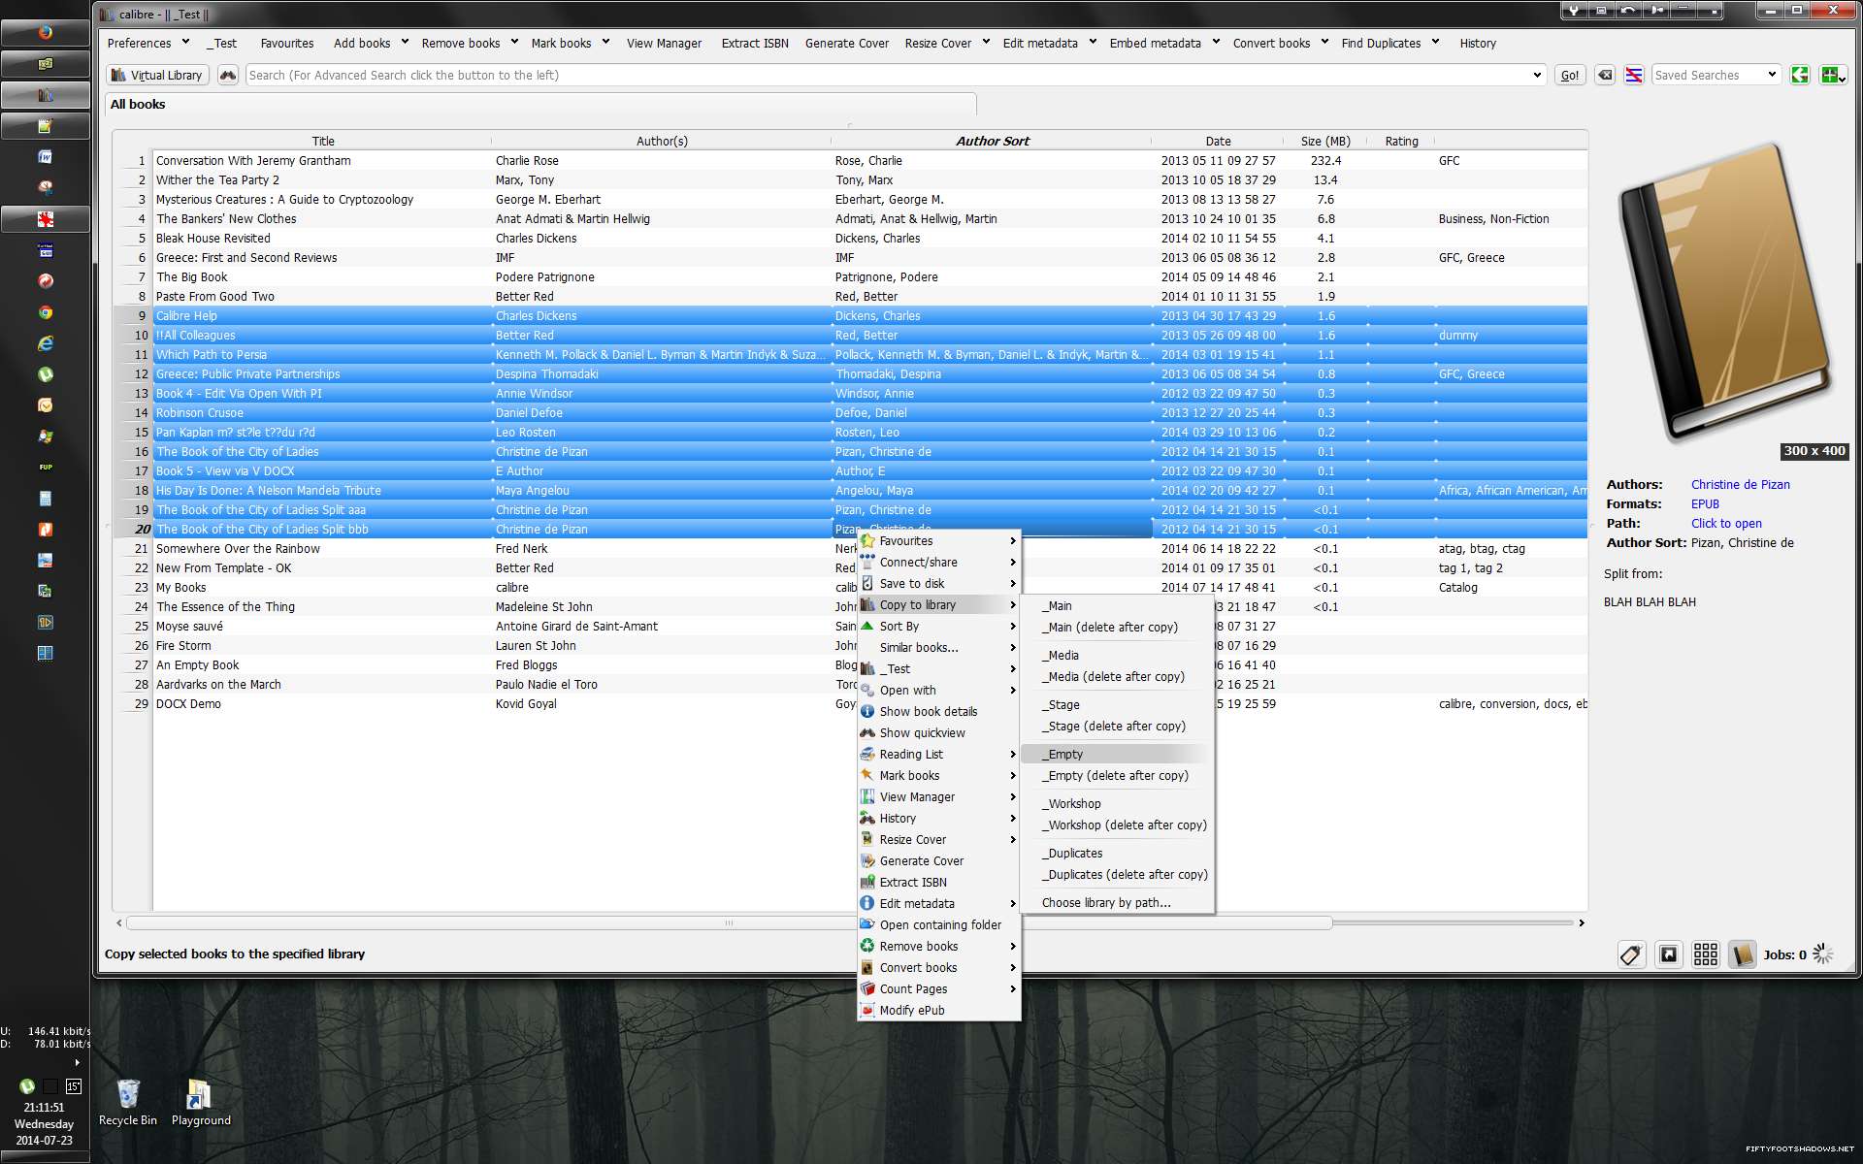Click the horizontal scrollbar of book list
The height and width of the screenshot is (1164, 1863).
coord(729,922)
